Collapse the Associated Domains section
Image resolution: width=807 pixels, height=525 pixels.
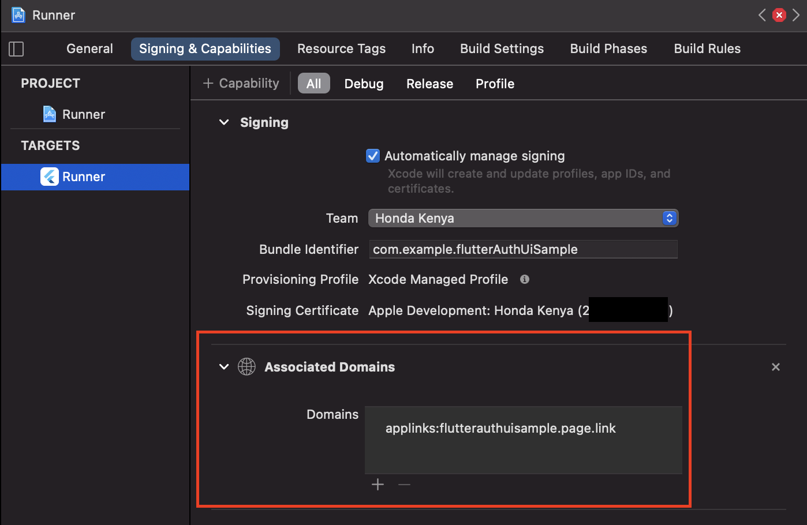(224, 367)
